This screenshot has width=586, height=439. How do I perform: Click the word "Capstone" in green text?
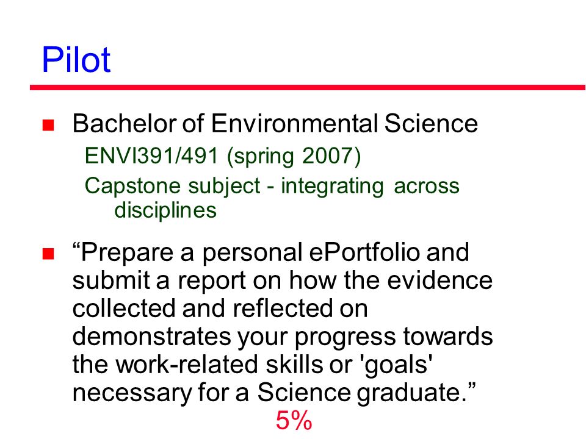[x=135, y=187]
